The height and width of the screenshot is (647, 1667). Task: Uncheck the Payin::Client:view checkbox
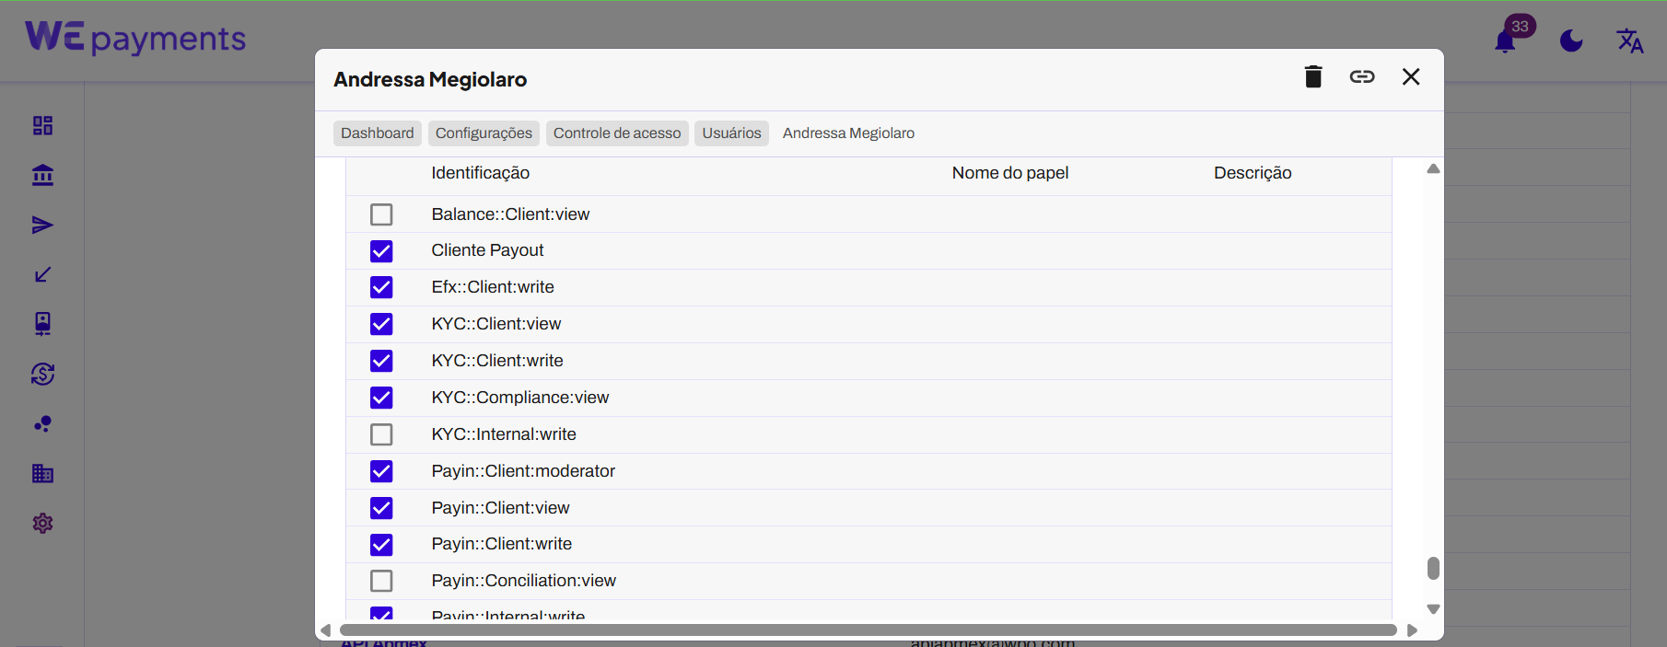pyautogui.click(x=381, y=508)
